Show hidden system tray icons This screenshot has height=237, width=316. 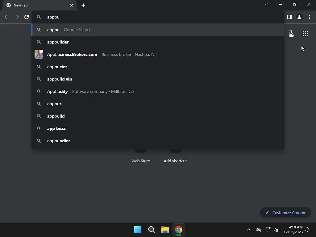pos(249,230)
